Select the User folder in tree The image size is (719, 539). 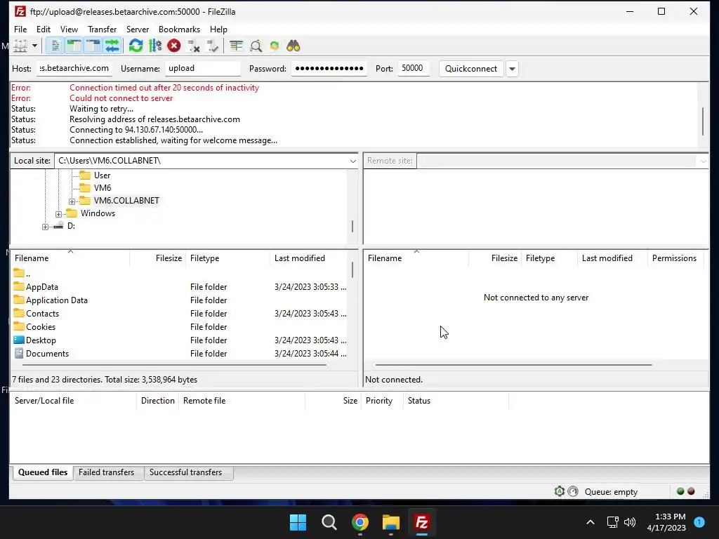tap(102, 175)
